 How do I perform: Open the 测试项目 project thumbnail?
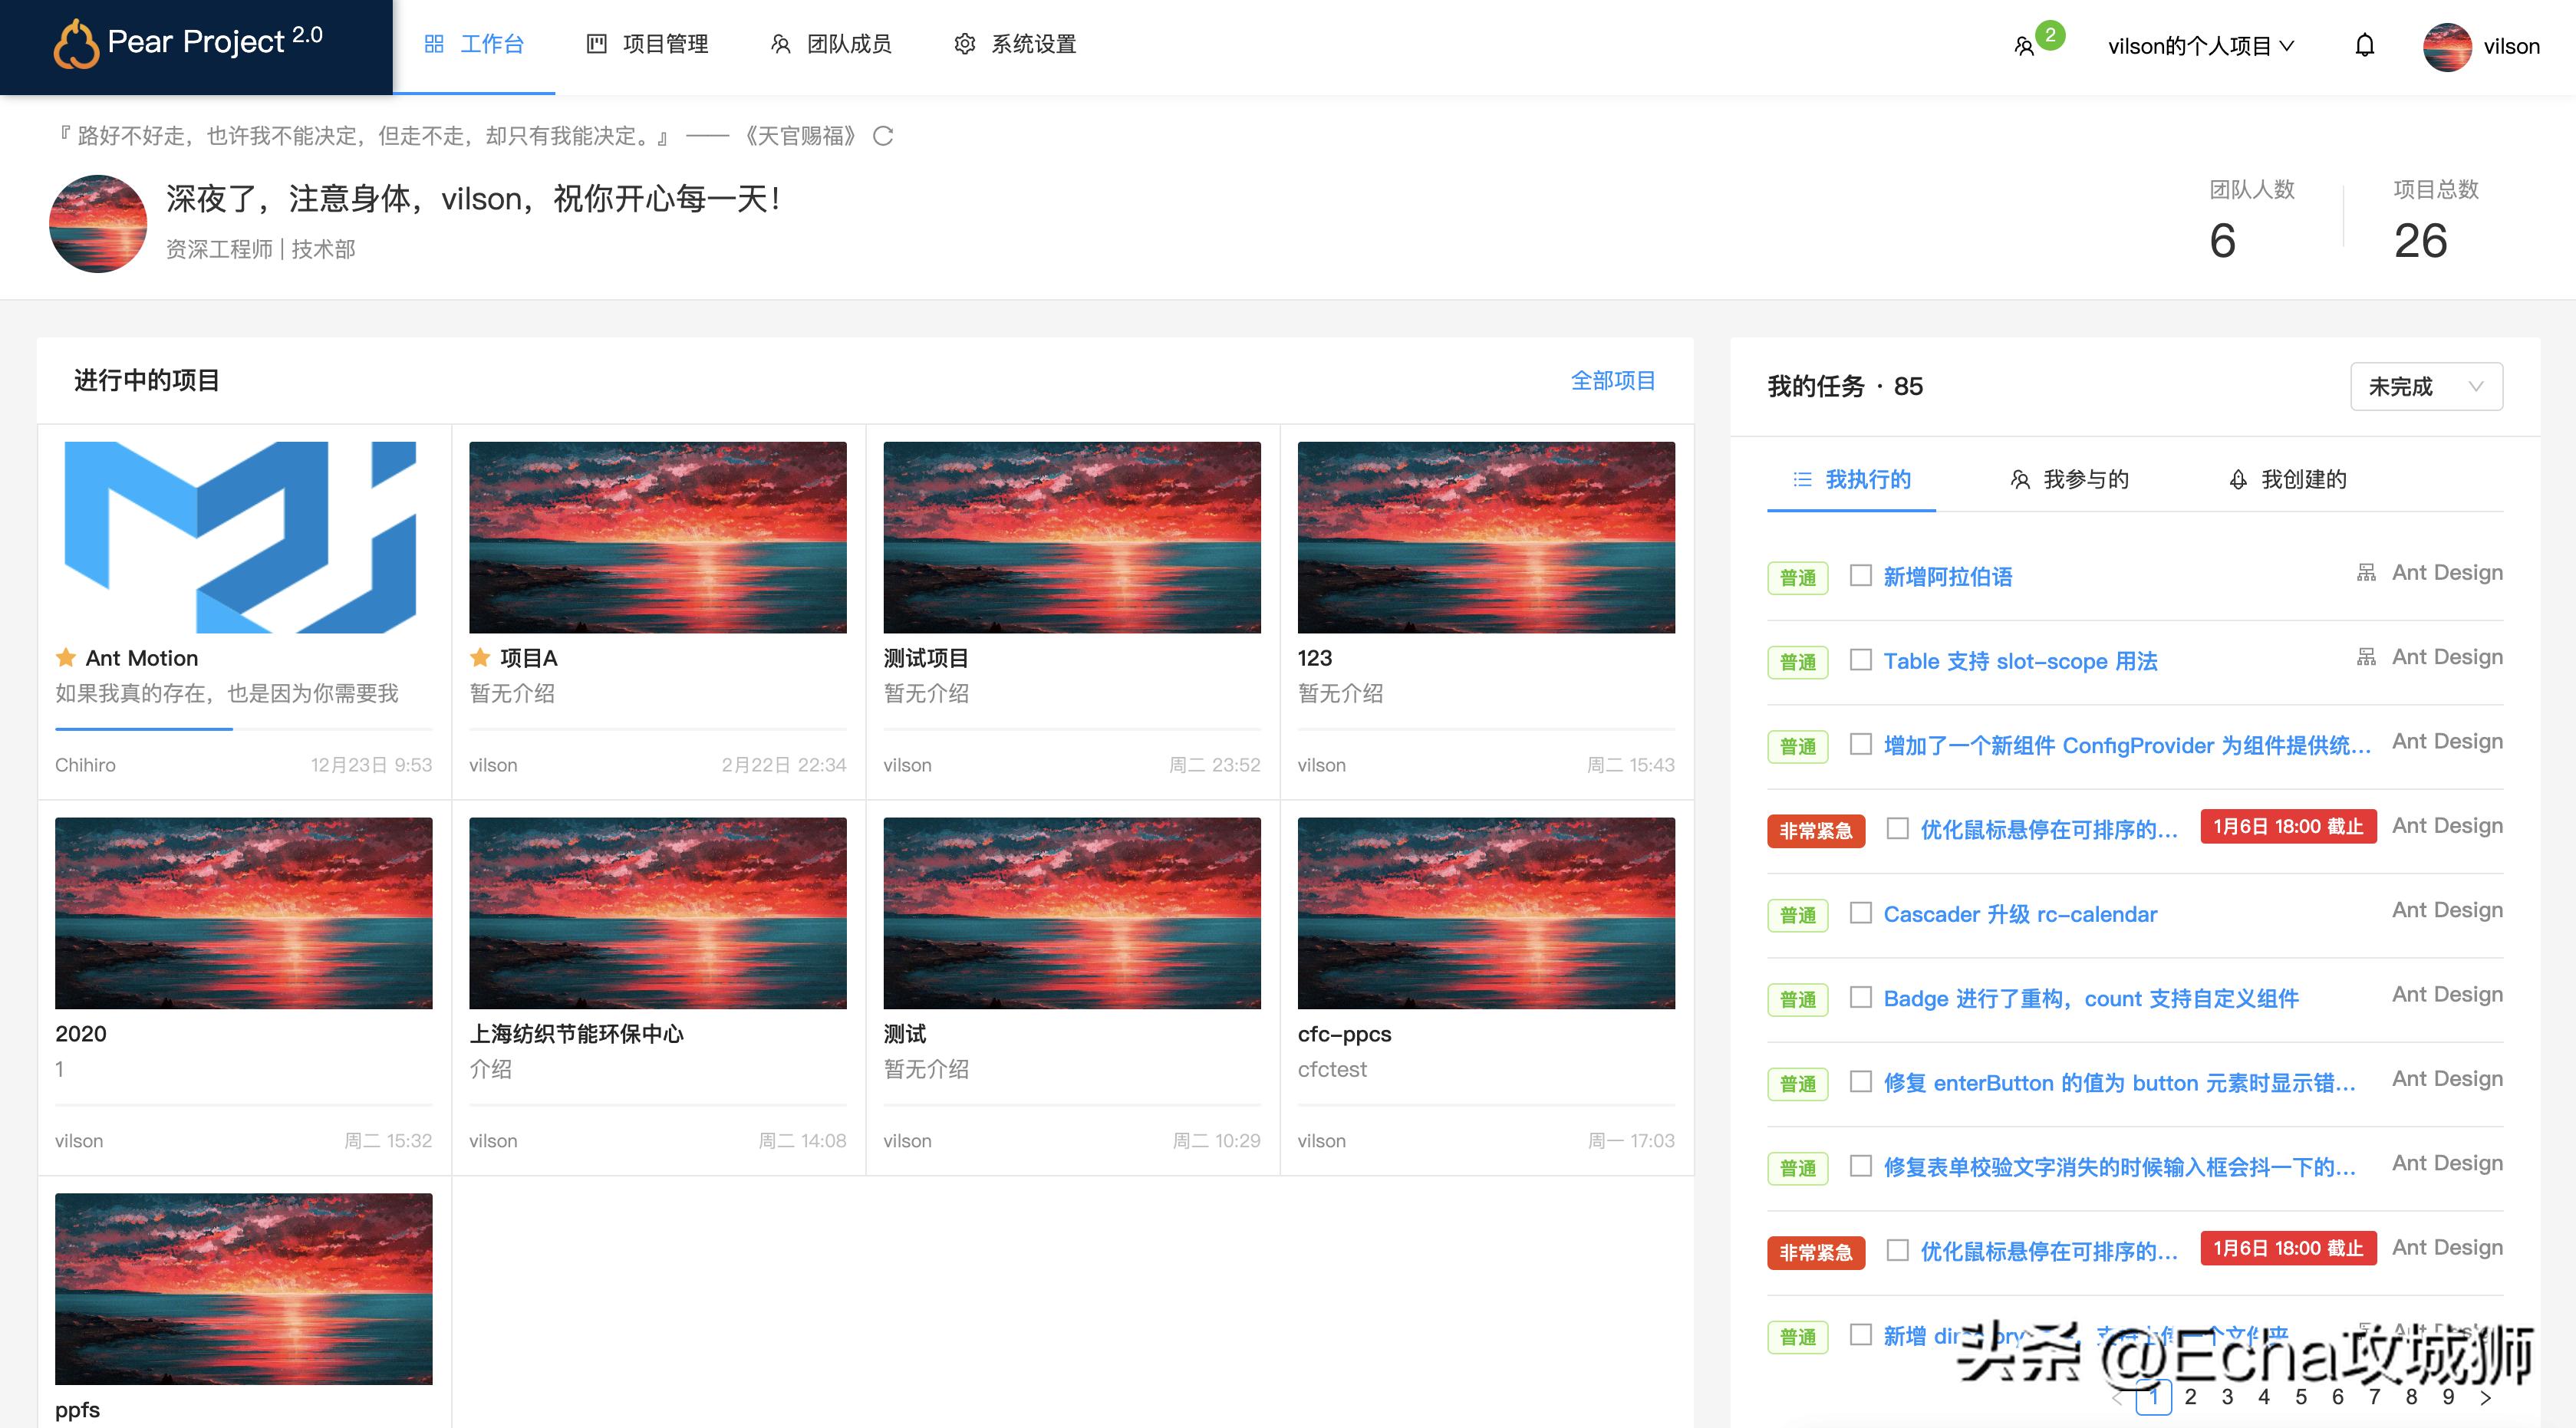[1072, 536]
